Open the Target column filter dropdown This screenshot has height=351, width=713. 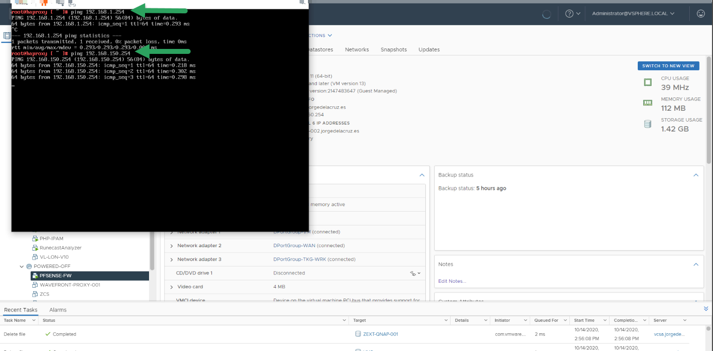point(446,320)
